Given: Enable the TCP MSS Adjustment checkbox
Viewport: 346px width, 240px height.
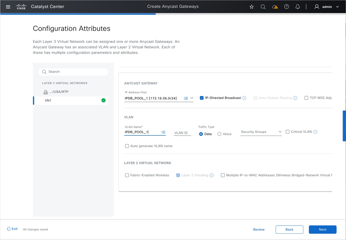Looking at the screenshot, I should click(x=306, y=98).
